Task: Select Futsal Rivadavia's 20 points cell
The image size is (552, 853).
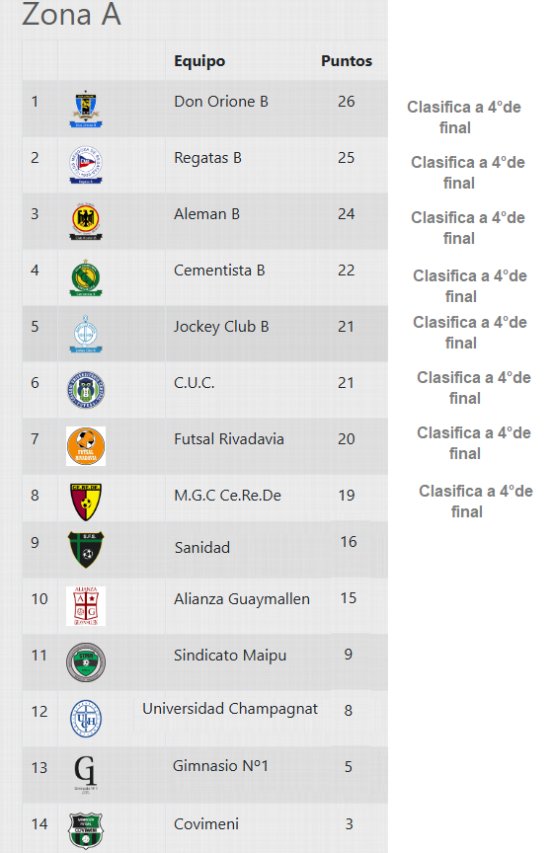Action: [x=347, y=439]
